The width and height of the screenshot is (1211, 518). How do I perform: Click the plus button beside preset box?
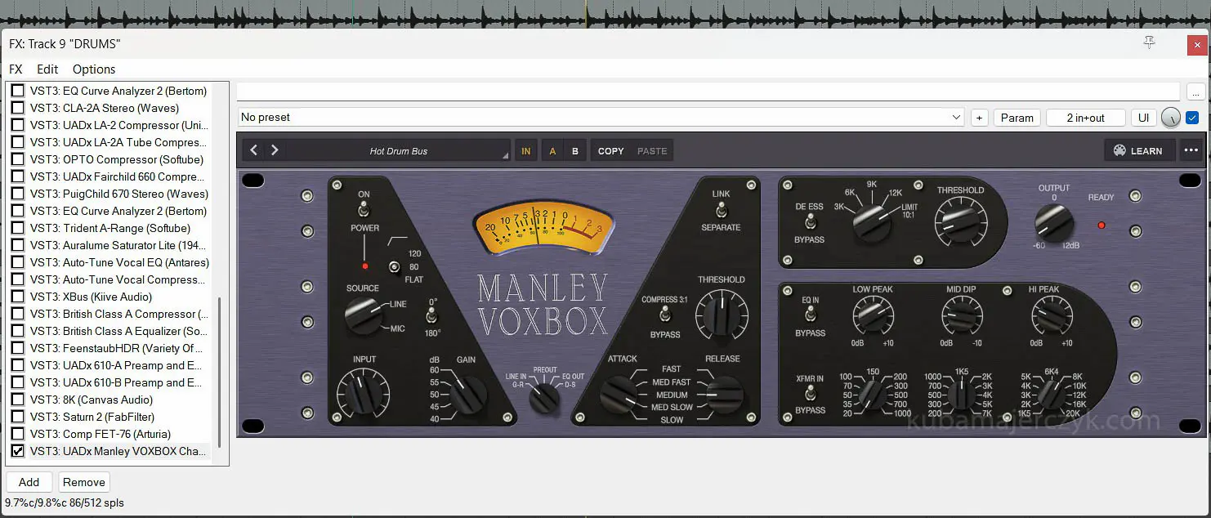point(979,118)
